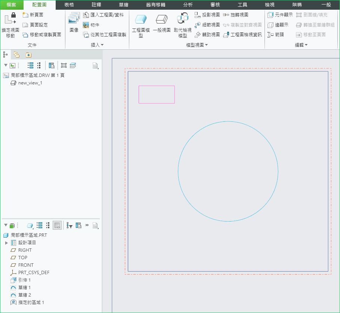Click the tree filter icon in model tree
340x313 pixels.
coord(69,226)
